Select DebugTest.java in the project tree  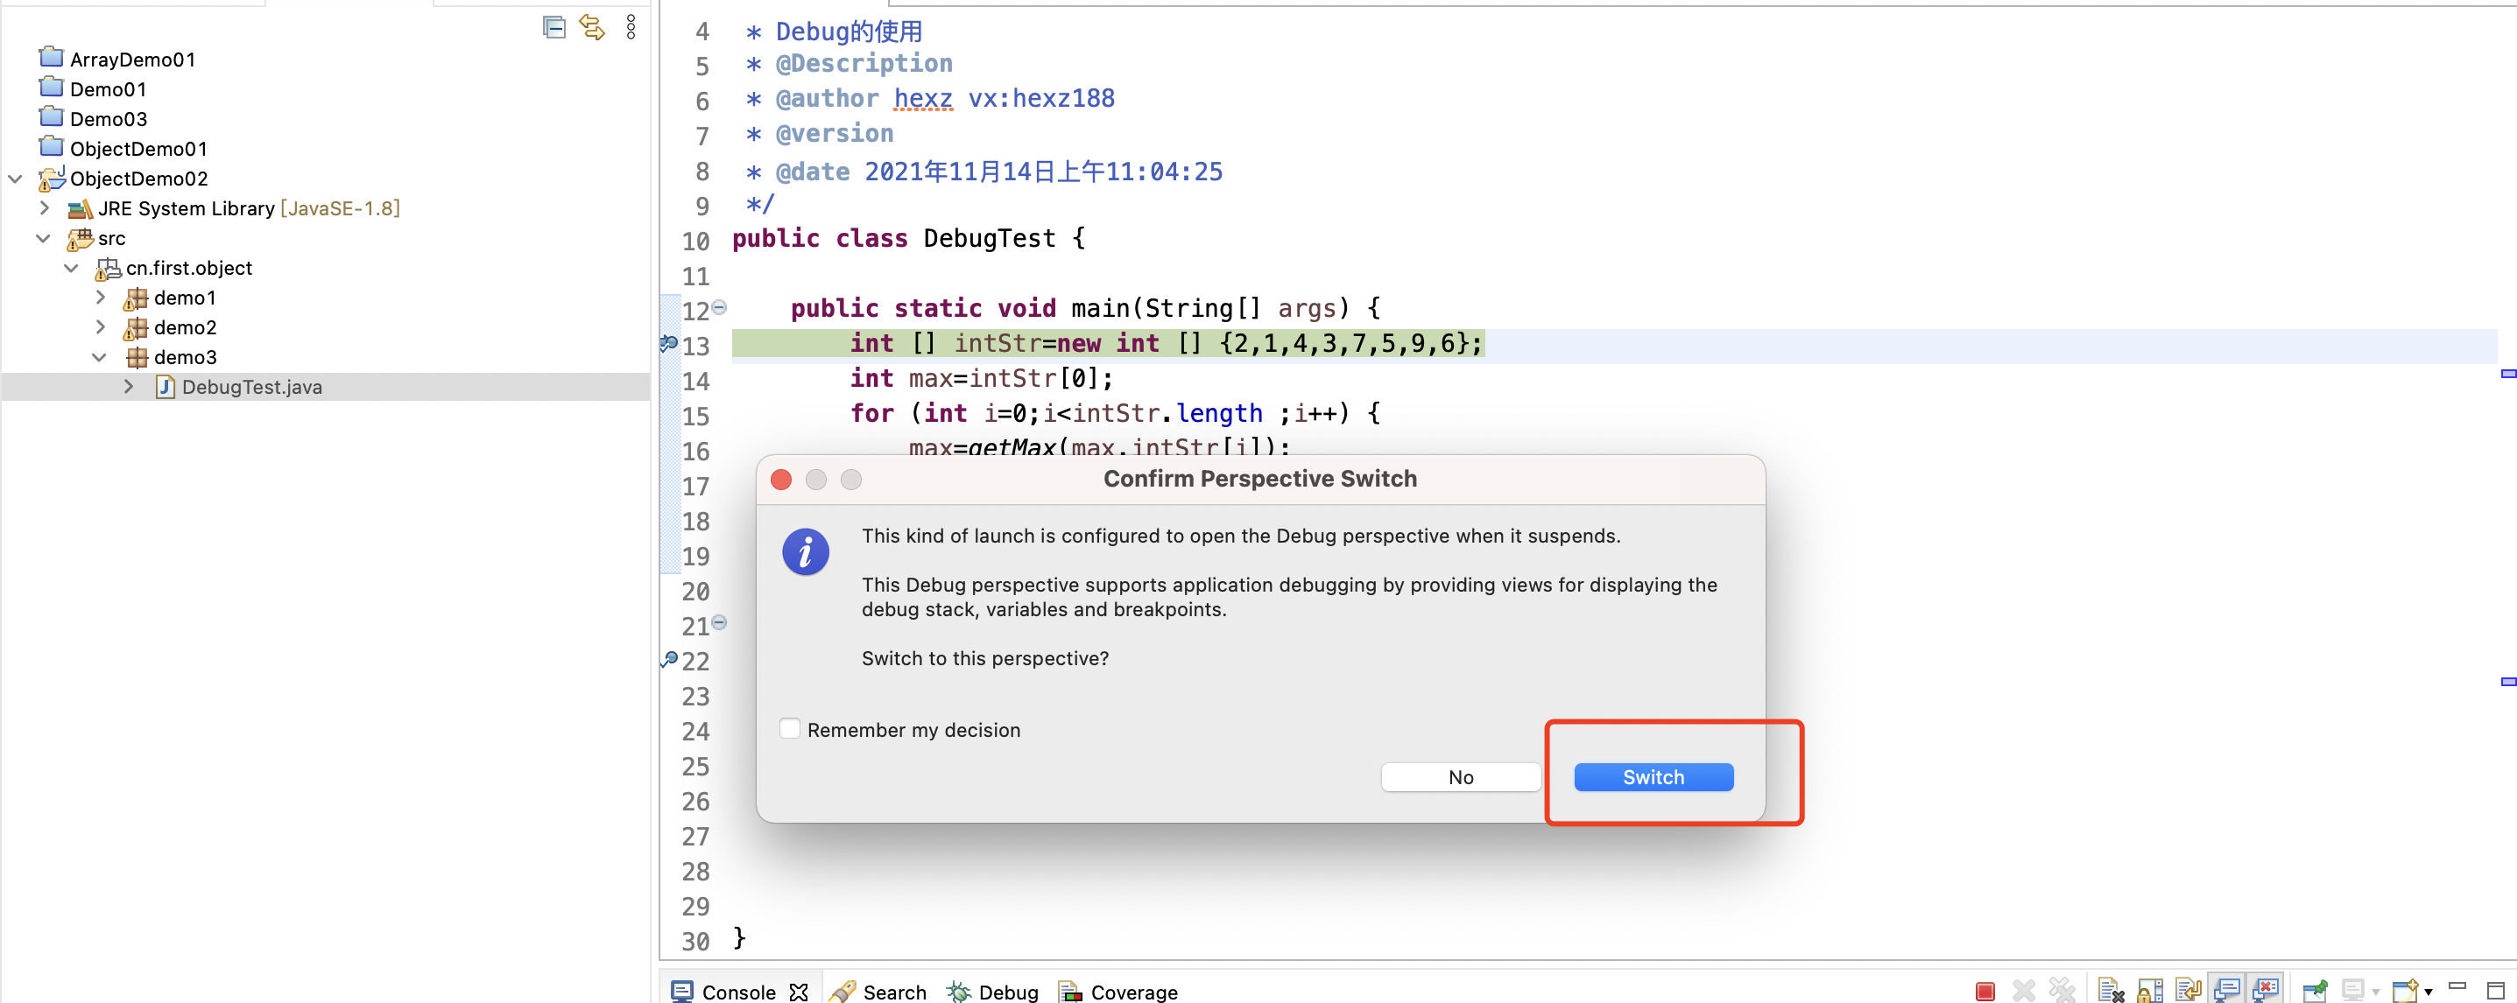[x=251, y=387]
